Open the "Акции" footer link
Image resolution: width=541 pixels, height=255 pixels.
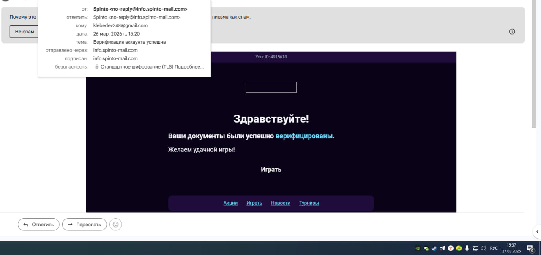[x=230, y=203]
